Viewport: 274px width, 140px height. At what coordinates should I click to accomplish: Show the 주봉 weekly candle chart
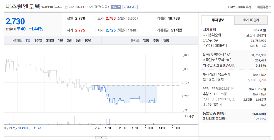coord(156,40)
